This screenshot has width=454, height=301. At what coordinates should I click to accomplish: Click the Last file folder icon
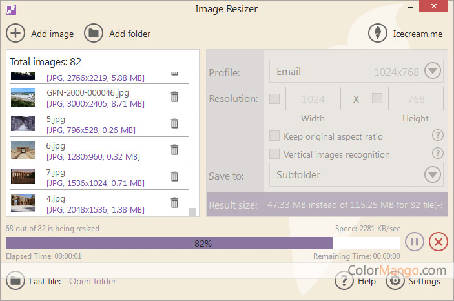pyautogui.click(x=15, y=280)
